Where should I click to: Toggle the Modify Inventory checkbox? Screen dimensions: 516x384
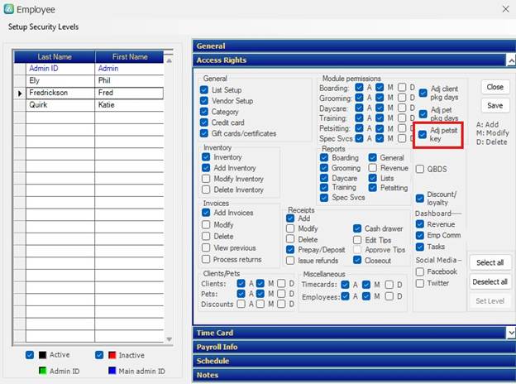click(x=206, y=179)
